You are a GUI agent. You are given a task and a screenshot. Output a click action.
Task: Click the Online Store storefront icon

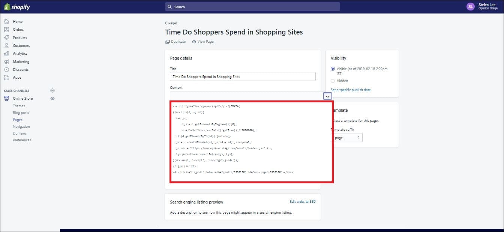[x=6, y=98]
